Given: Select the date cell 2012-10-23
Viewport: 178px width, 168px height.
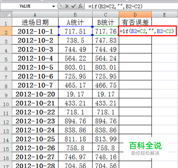Looking at the screenshot, I should (x=35, y=121).
